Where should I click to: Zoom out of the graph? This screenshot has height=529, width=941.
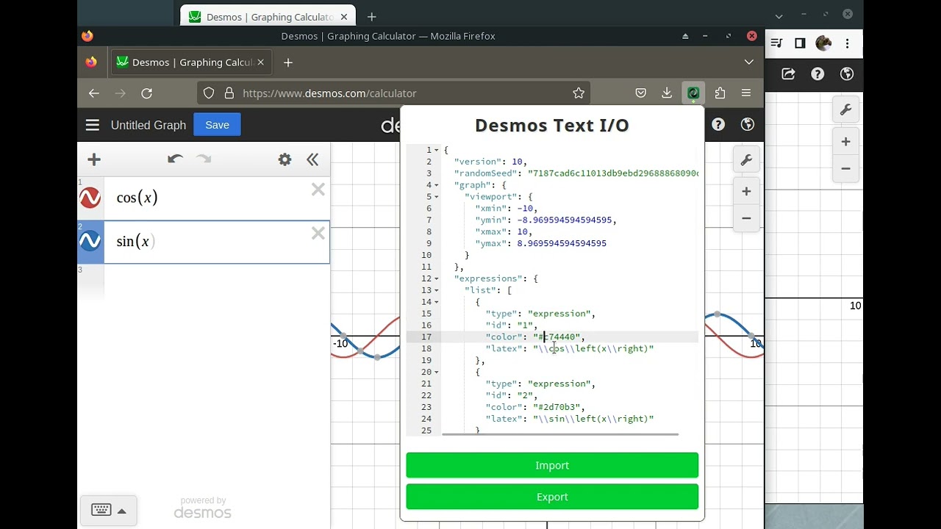(746, 218)
